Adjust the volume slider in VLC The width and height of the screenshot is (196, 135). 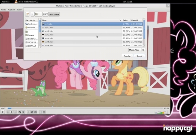click(162, 112)
